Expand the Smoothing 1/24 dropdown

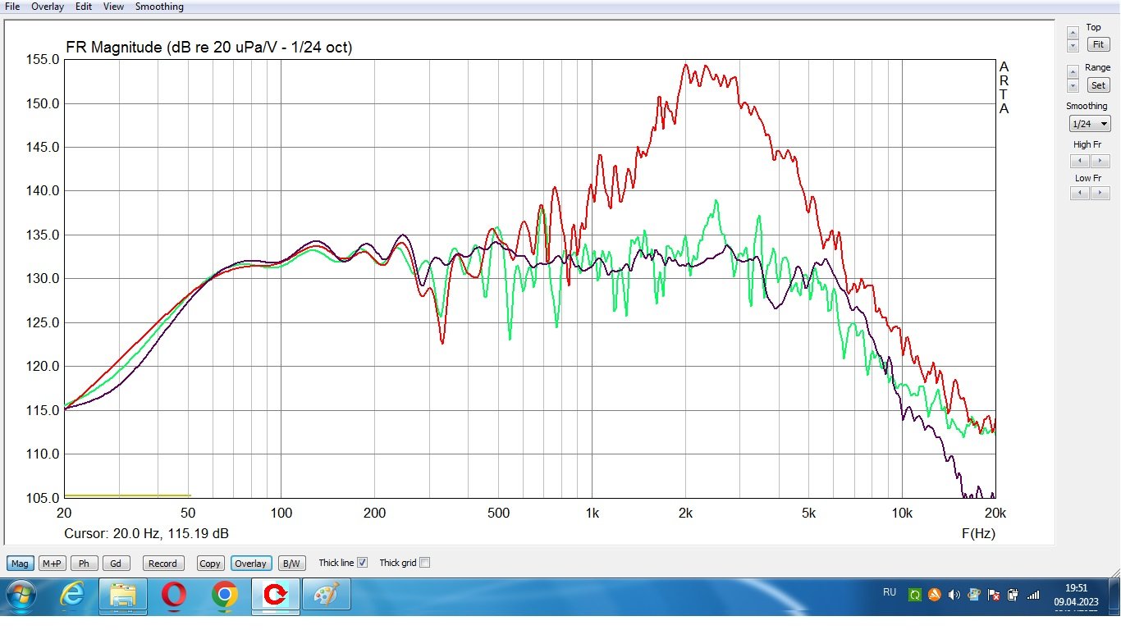click(x=1089, y=124)
